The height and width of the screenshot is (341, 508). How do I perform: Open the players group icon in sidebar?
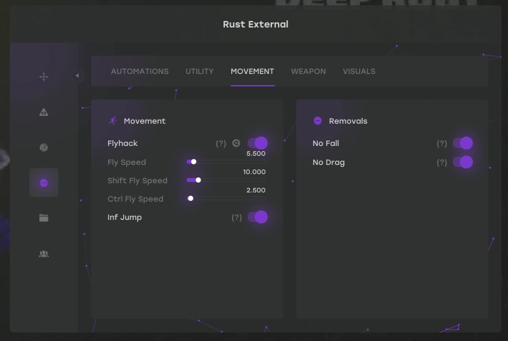[44, 254]
